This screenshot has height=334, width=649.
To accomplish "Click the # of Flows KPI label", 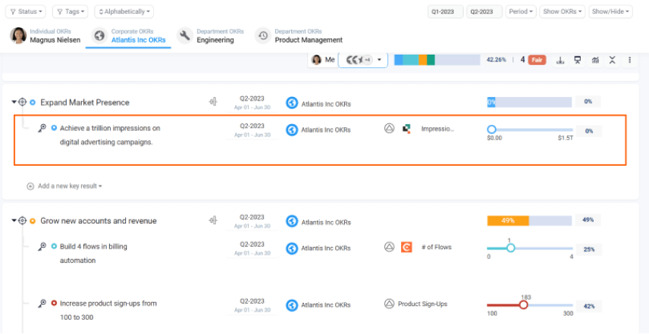I will coord(436,247).
